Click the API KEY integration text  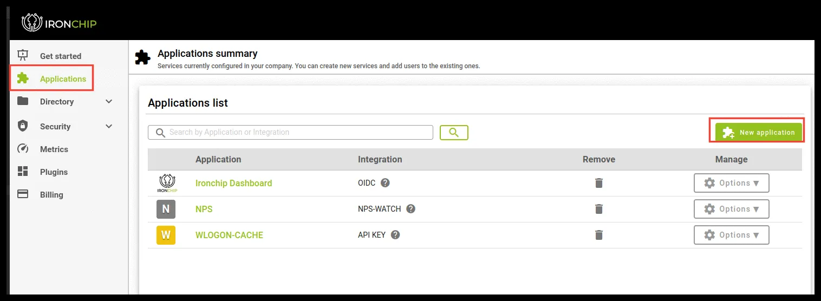[x=372, y=235]
